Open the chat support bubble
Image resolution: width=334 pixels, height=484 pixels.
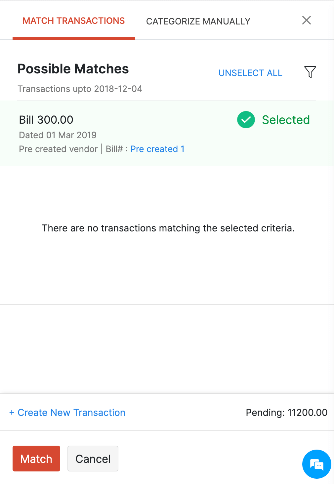tap(316, 464)
